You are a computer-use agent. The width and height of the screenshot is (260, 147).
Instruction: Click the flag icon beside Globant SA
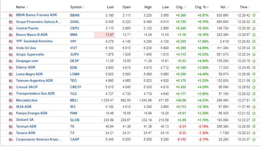tap(11, 120)
